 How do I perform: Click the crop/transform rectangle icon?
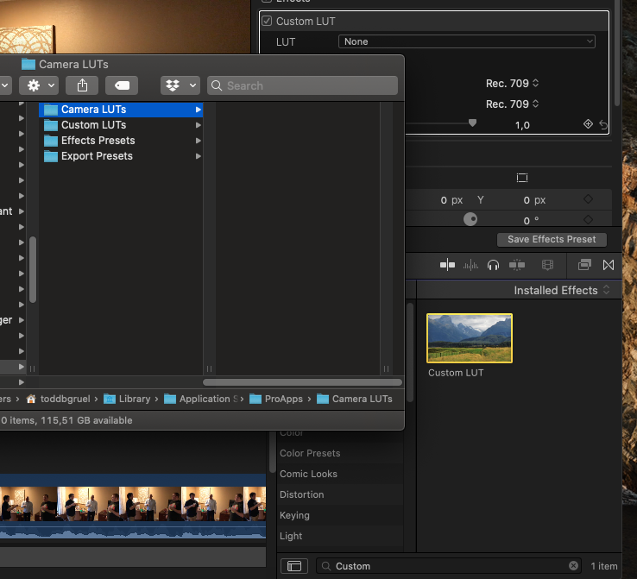tap(522, 178)
